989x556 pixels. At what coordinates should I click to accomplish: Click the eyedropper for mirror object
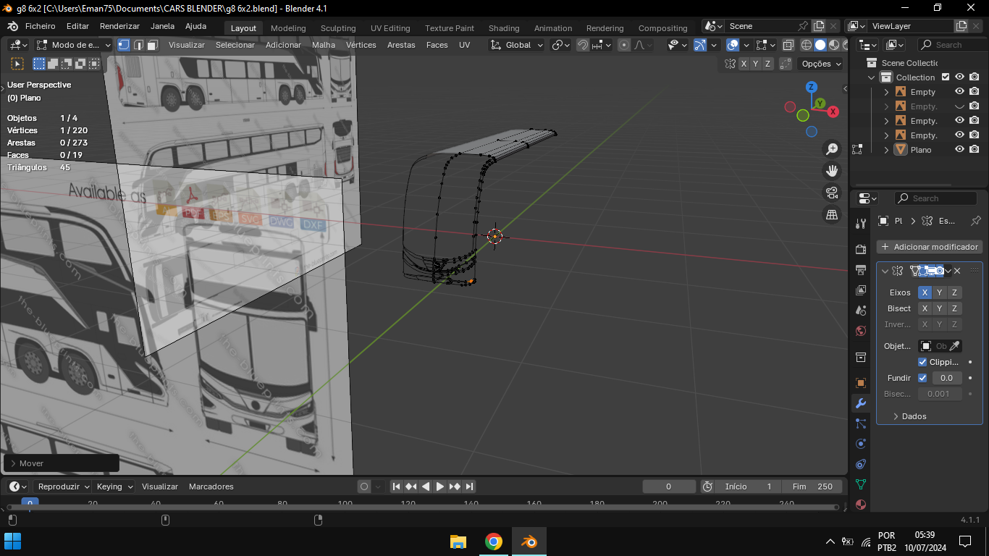coord(955,346)
